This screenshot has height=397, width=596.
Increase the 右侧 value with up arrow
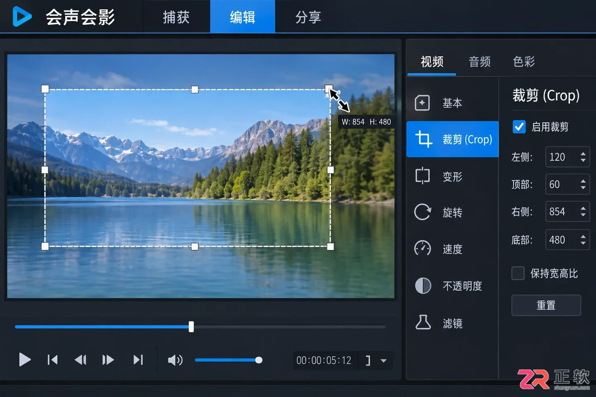pyautogui.click(x=583, y=208)
